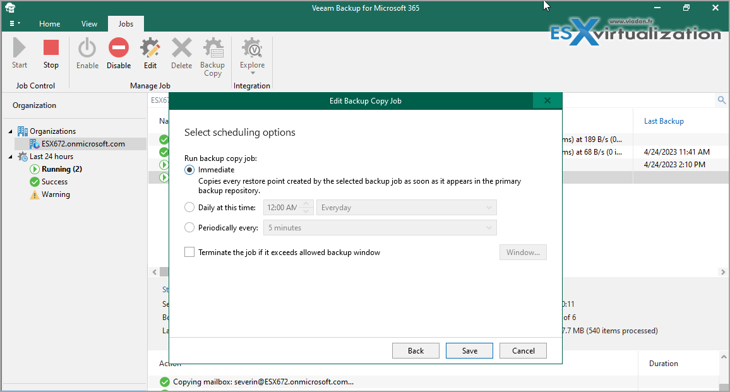The image size is (730, 392).
Task: Select the Jobs tab
Action: point(126,24)
